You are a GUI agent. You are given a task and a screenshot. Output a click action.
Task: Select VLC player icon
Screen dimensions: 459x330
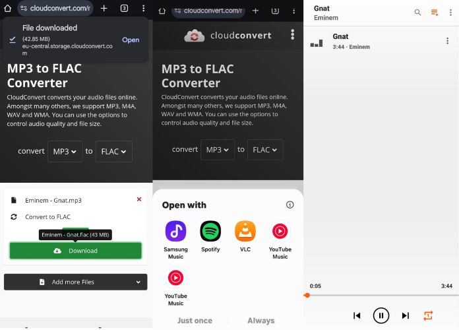click(245, 231)
